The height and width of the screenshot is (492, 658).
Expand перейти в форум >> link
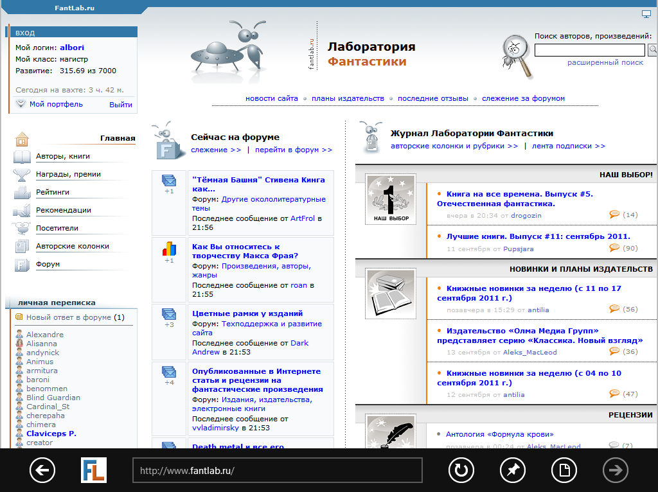pos(293,150)
